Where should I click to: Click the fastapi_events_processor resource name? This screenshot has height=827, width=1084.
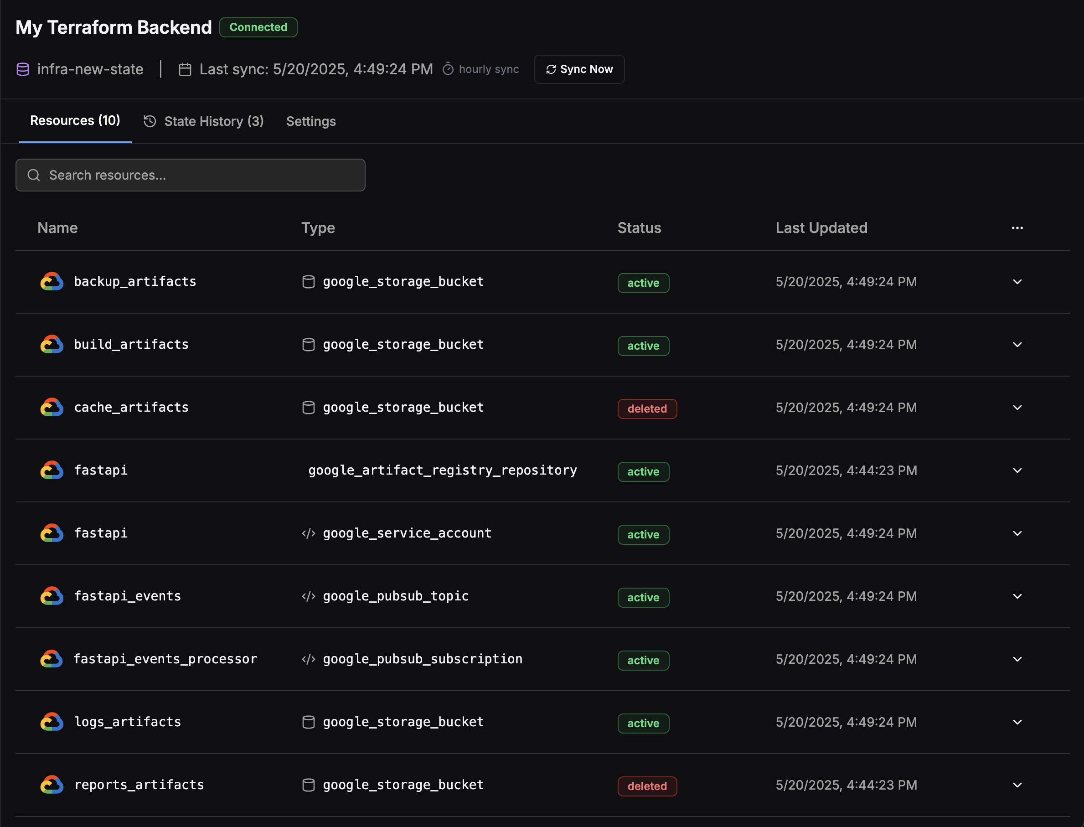pos(165,659)
